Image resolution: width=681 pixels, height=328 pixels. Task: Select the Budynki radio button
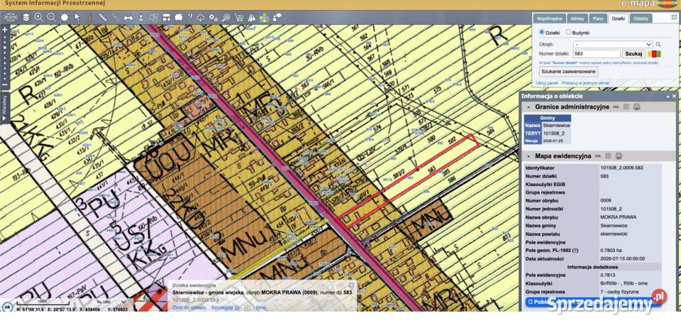[568, 32]
